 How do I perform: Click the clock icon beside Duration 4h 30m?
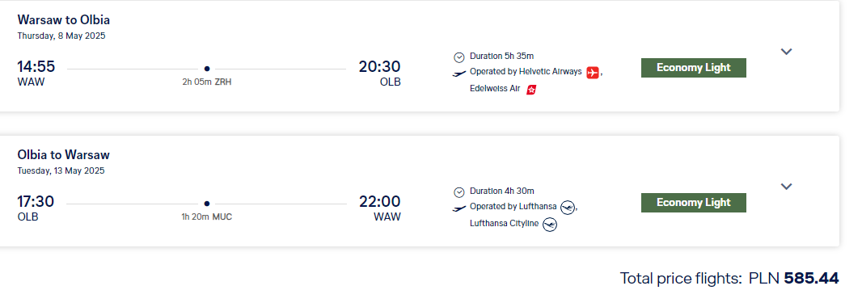pyautogui.click(x=459, y=192)
